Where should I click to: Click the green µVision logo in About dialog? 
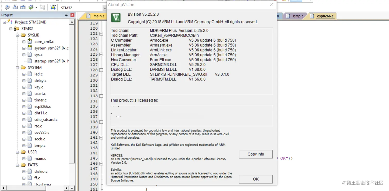coord(116,17)
